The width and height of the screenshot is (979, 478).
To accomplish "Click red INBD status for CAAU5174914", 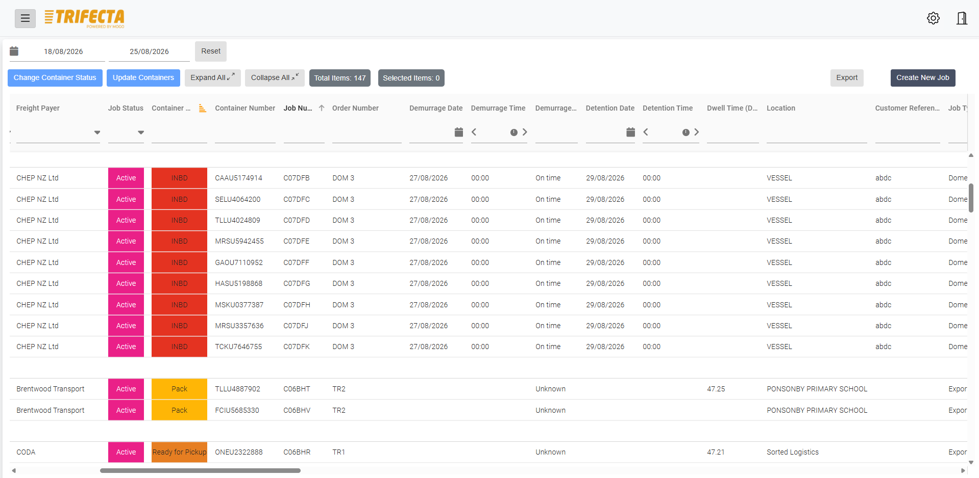I will [x=179, y=178].
